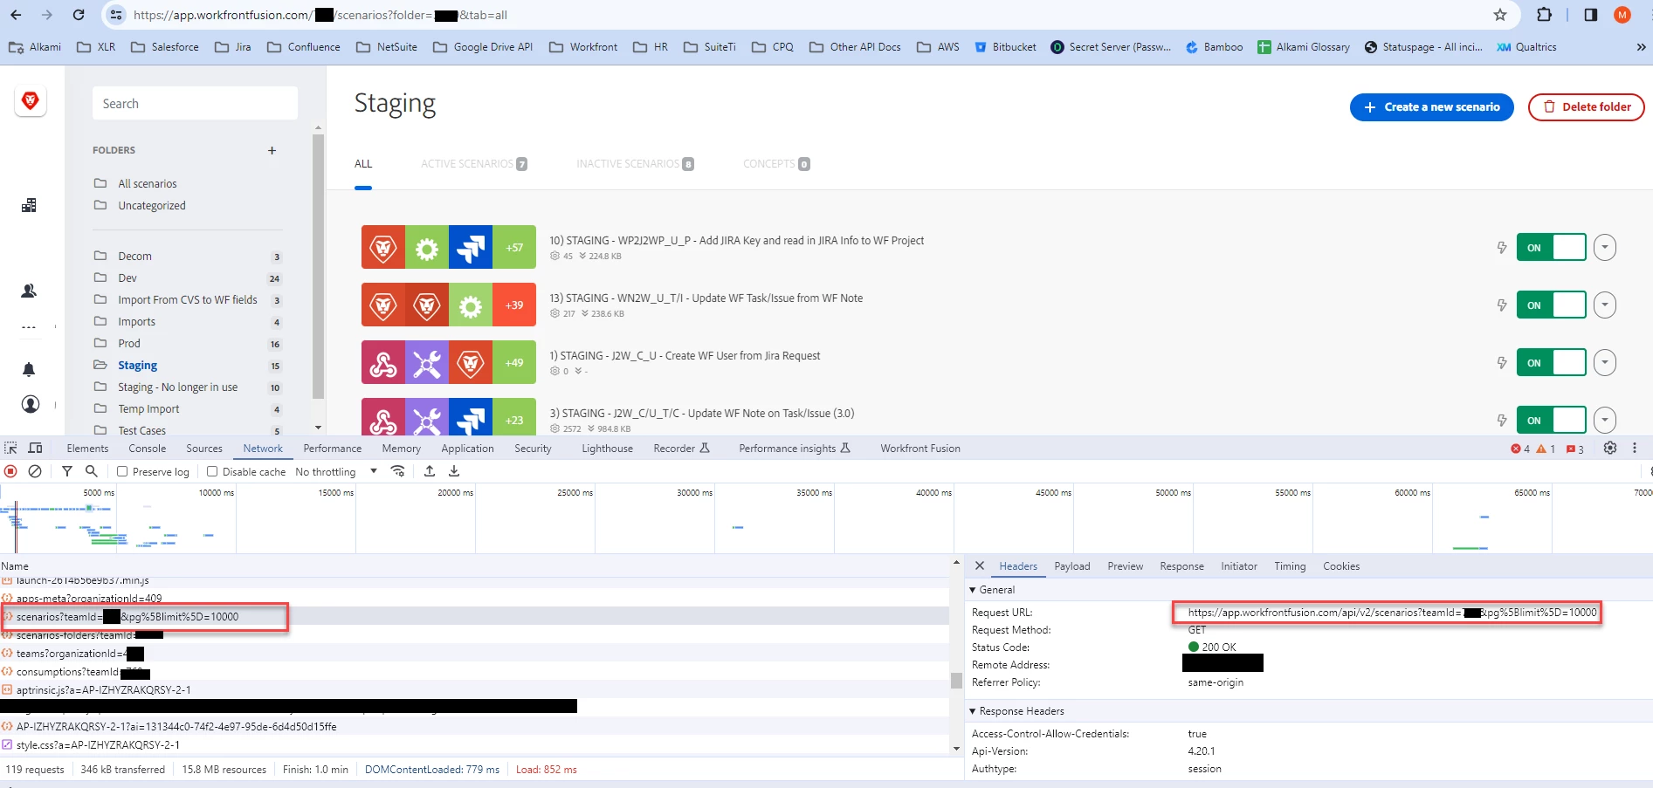The image size is (1653, 788).
Task: Open scenario 10) STAGING - WP2J2WP_U_P title link
Action: tap(736, 241)
